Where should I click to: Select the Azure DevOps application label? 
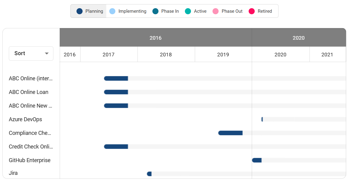coord(26,119)
